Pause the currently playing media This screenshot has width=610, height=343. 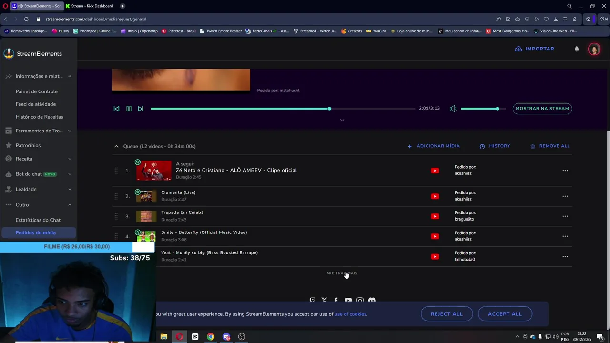coord(129,109)
